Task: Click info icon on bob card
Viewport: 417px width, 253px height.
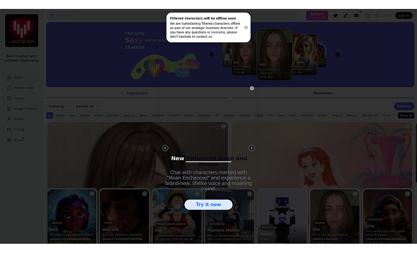Action: click(x=197, y=194)
